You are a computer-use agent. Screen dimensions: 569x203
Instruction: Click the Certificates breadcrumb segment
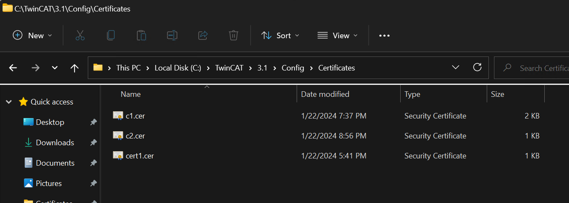pyautogui.click(x=337, y=68)
